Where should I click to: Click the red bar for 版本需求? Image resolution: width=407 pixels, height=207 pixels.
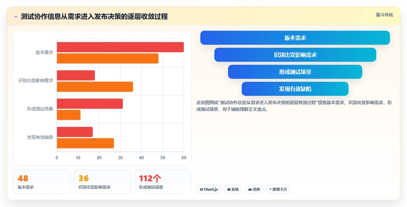click(x=120, y=47)
